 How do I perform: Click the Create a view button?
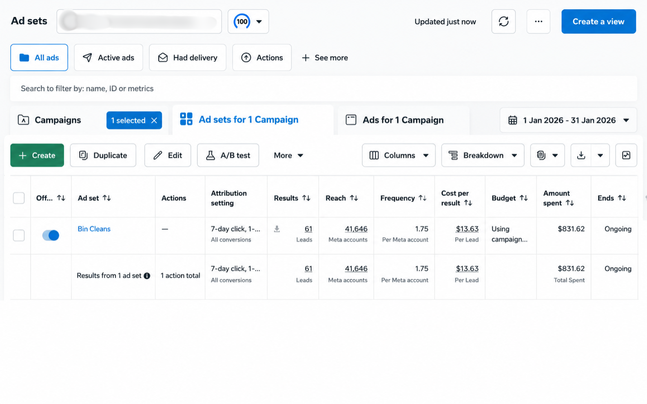[x=598, y=22]
